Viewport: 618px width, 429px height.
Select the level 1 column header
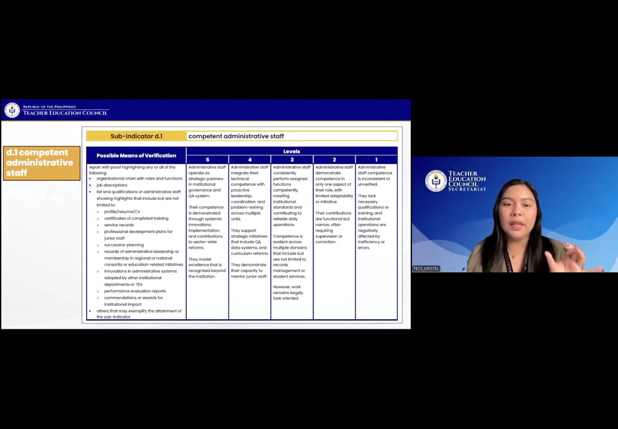[376, 160]
